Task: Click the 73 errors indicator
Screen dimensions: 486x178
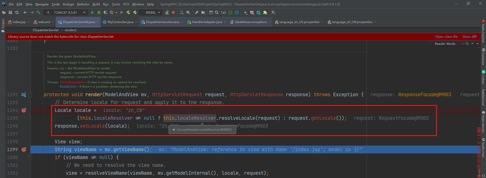Action: point(465,44)
